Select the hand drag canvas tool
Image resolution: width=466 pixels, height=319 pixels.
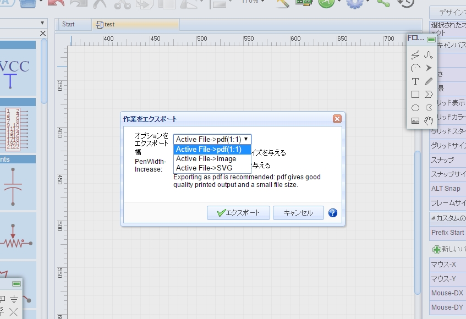click(x=428, y=120)
